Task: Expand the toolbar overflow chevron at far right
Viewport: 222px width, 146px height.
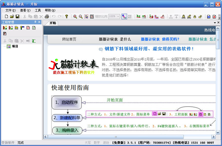Action: coord(219,17)
